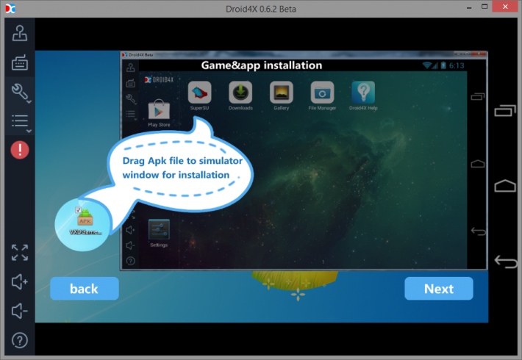Click the SuperSU app icon in tutorial
522x360 pixels.
click(199, 93)
